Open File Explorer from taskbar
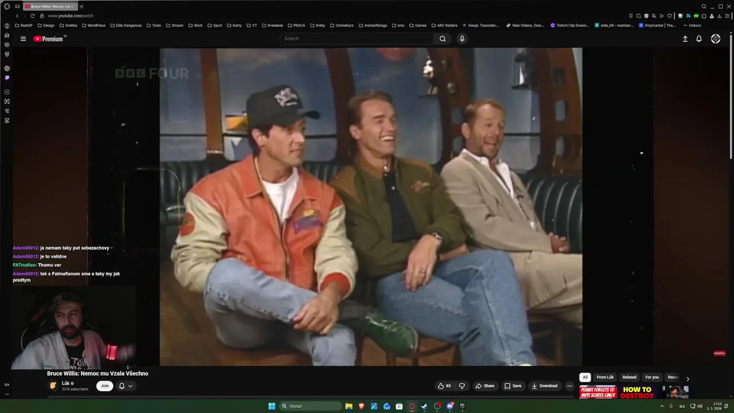Viewport: 734px width, 413px height. tap(349, 406)
